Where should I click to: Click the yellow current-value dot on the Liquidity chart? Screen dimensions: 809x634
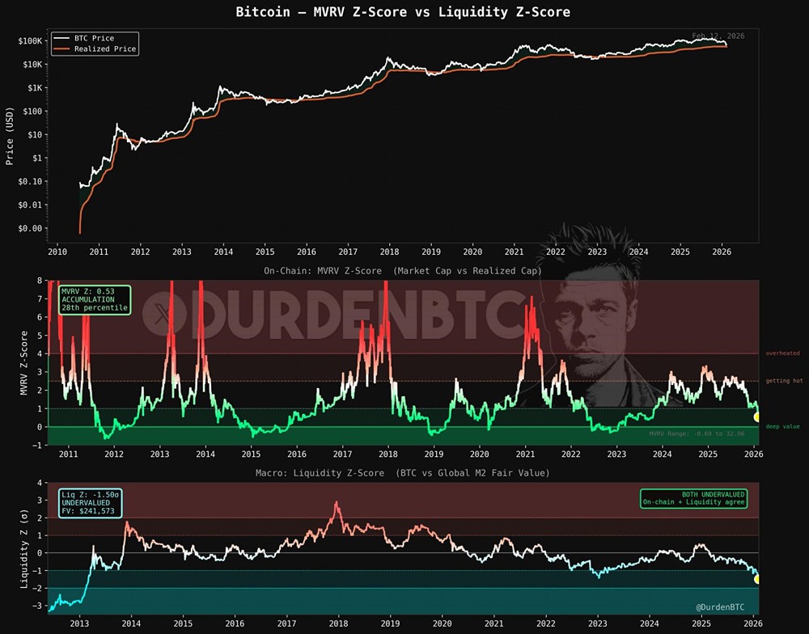click(x=757, y=579)
